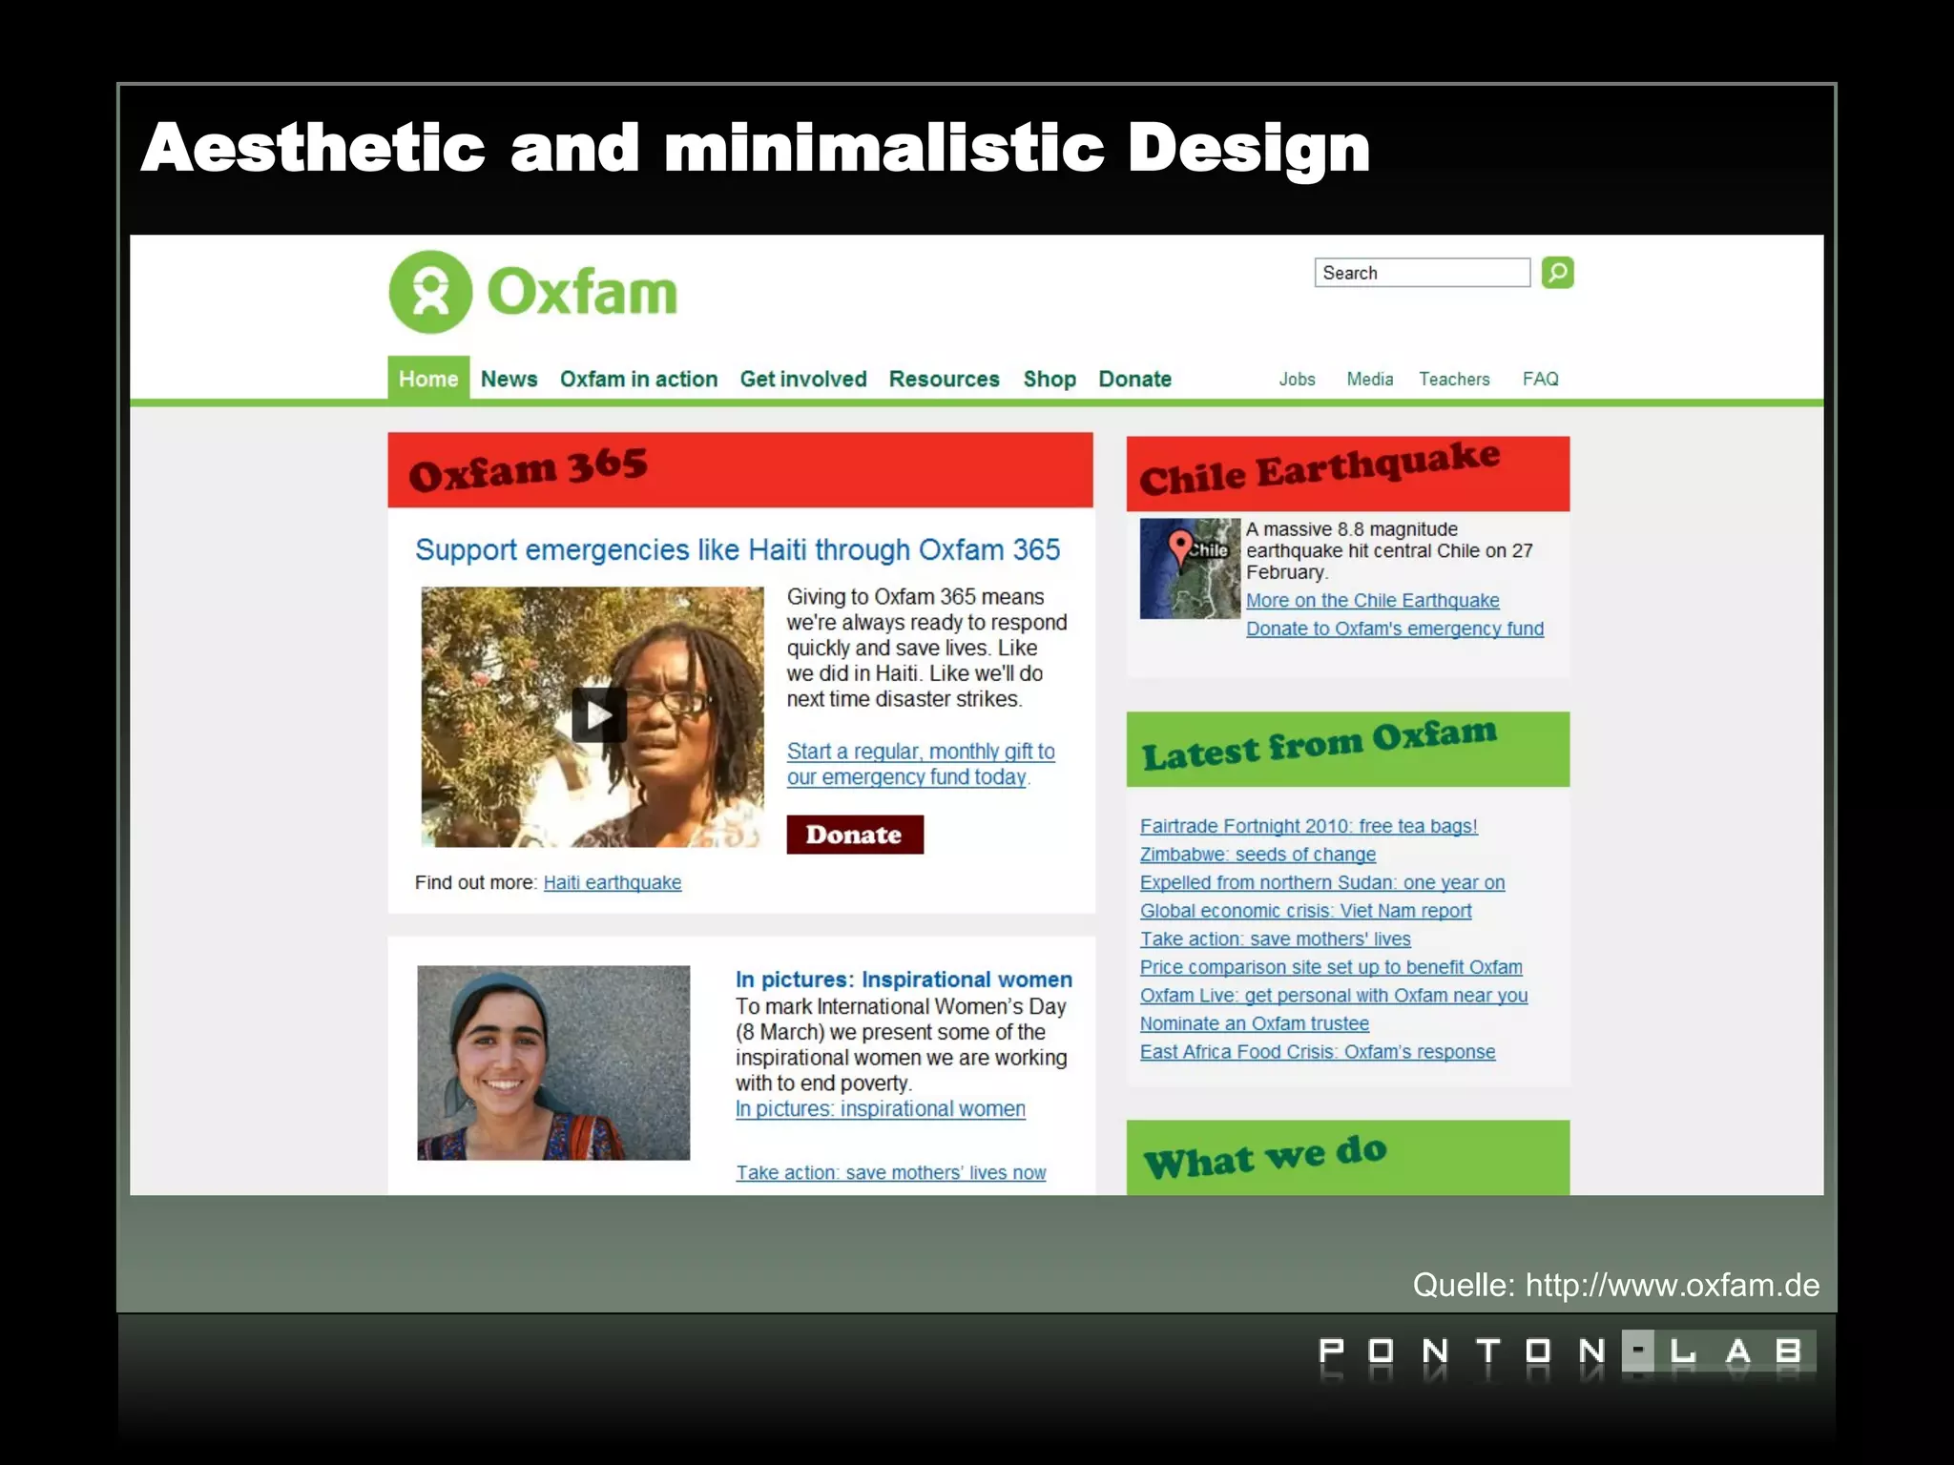Open 'Zimbabwe: seeds of change' link
Screen dimensions: 1954x1465
click(x=1258, y=855)
